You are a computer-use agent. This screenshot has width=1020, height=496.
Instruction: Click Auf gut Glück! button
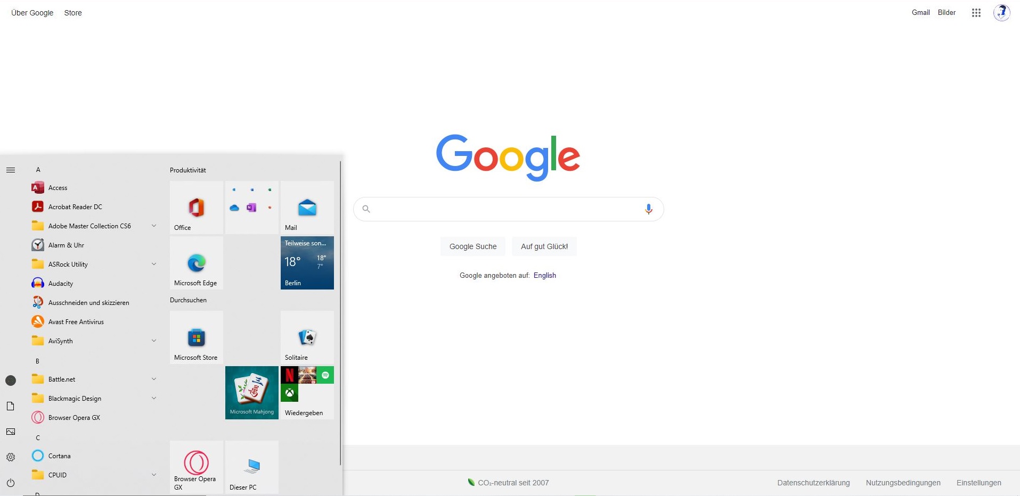[544, 246]
